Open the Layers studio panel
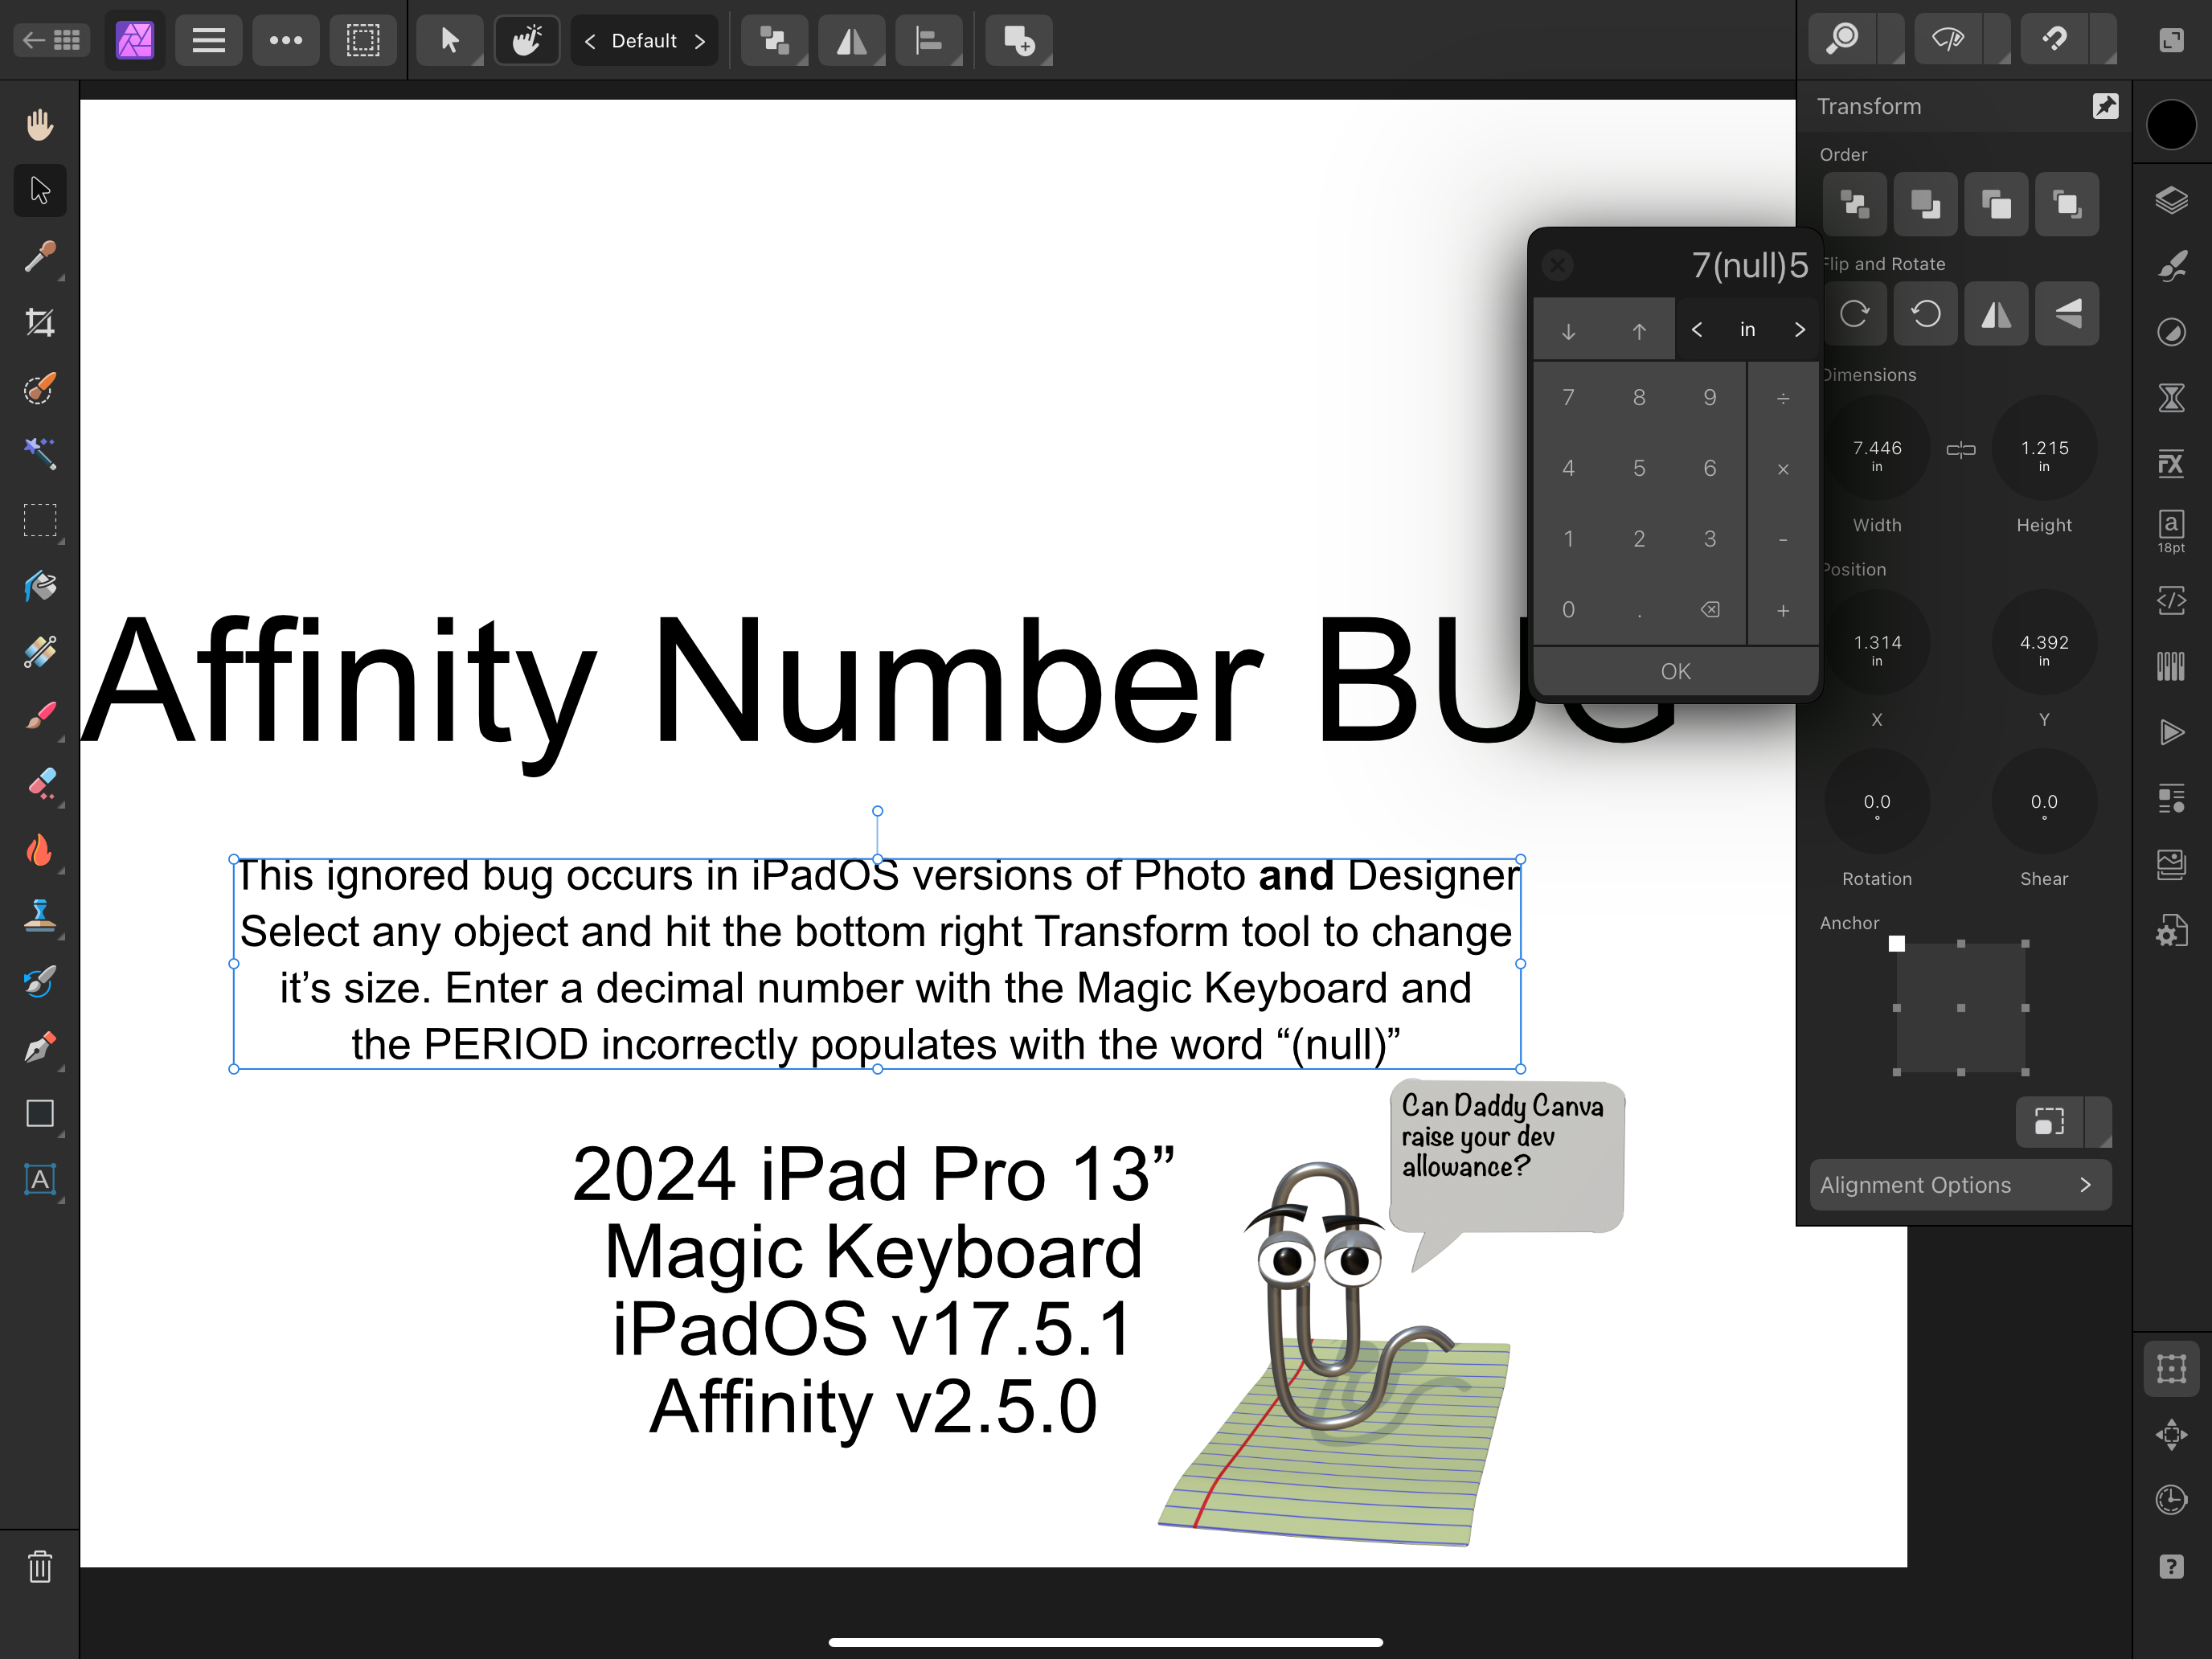 [2171, 200]
